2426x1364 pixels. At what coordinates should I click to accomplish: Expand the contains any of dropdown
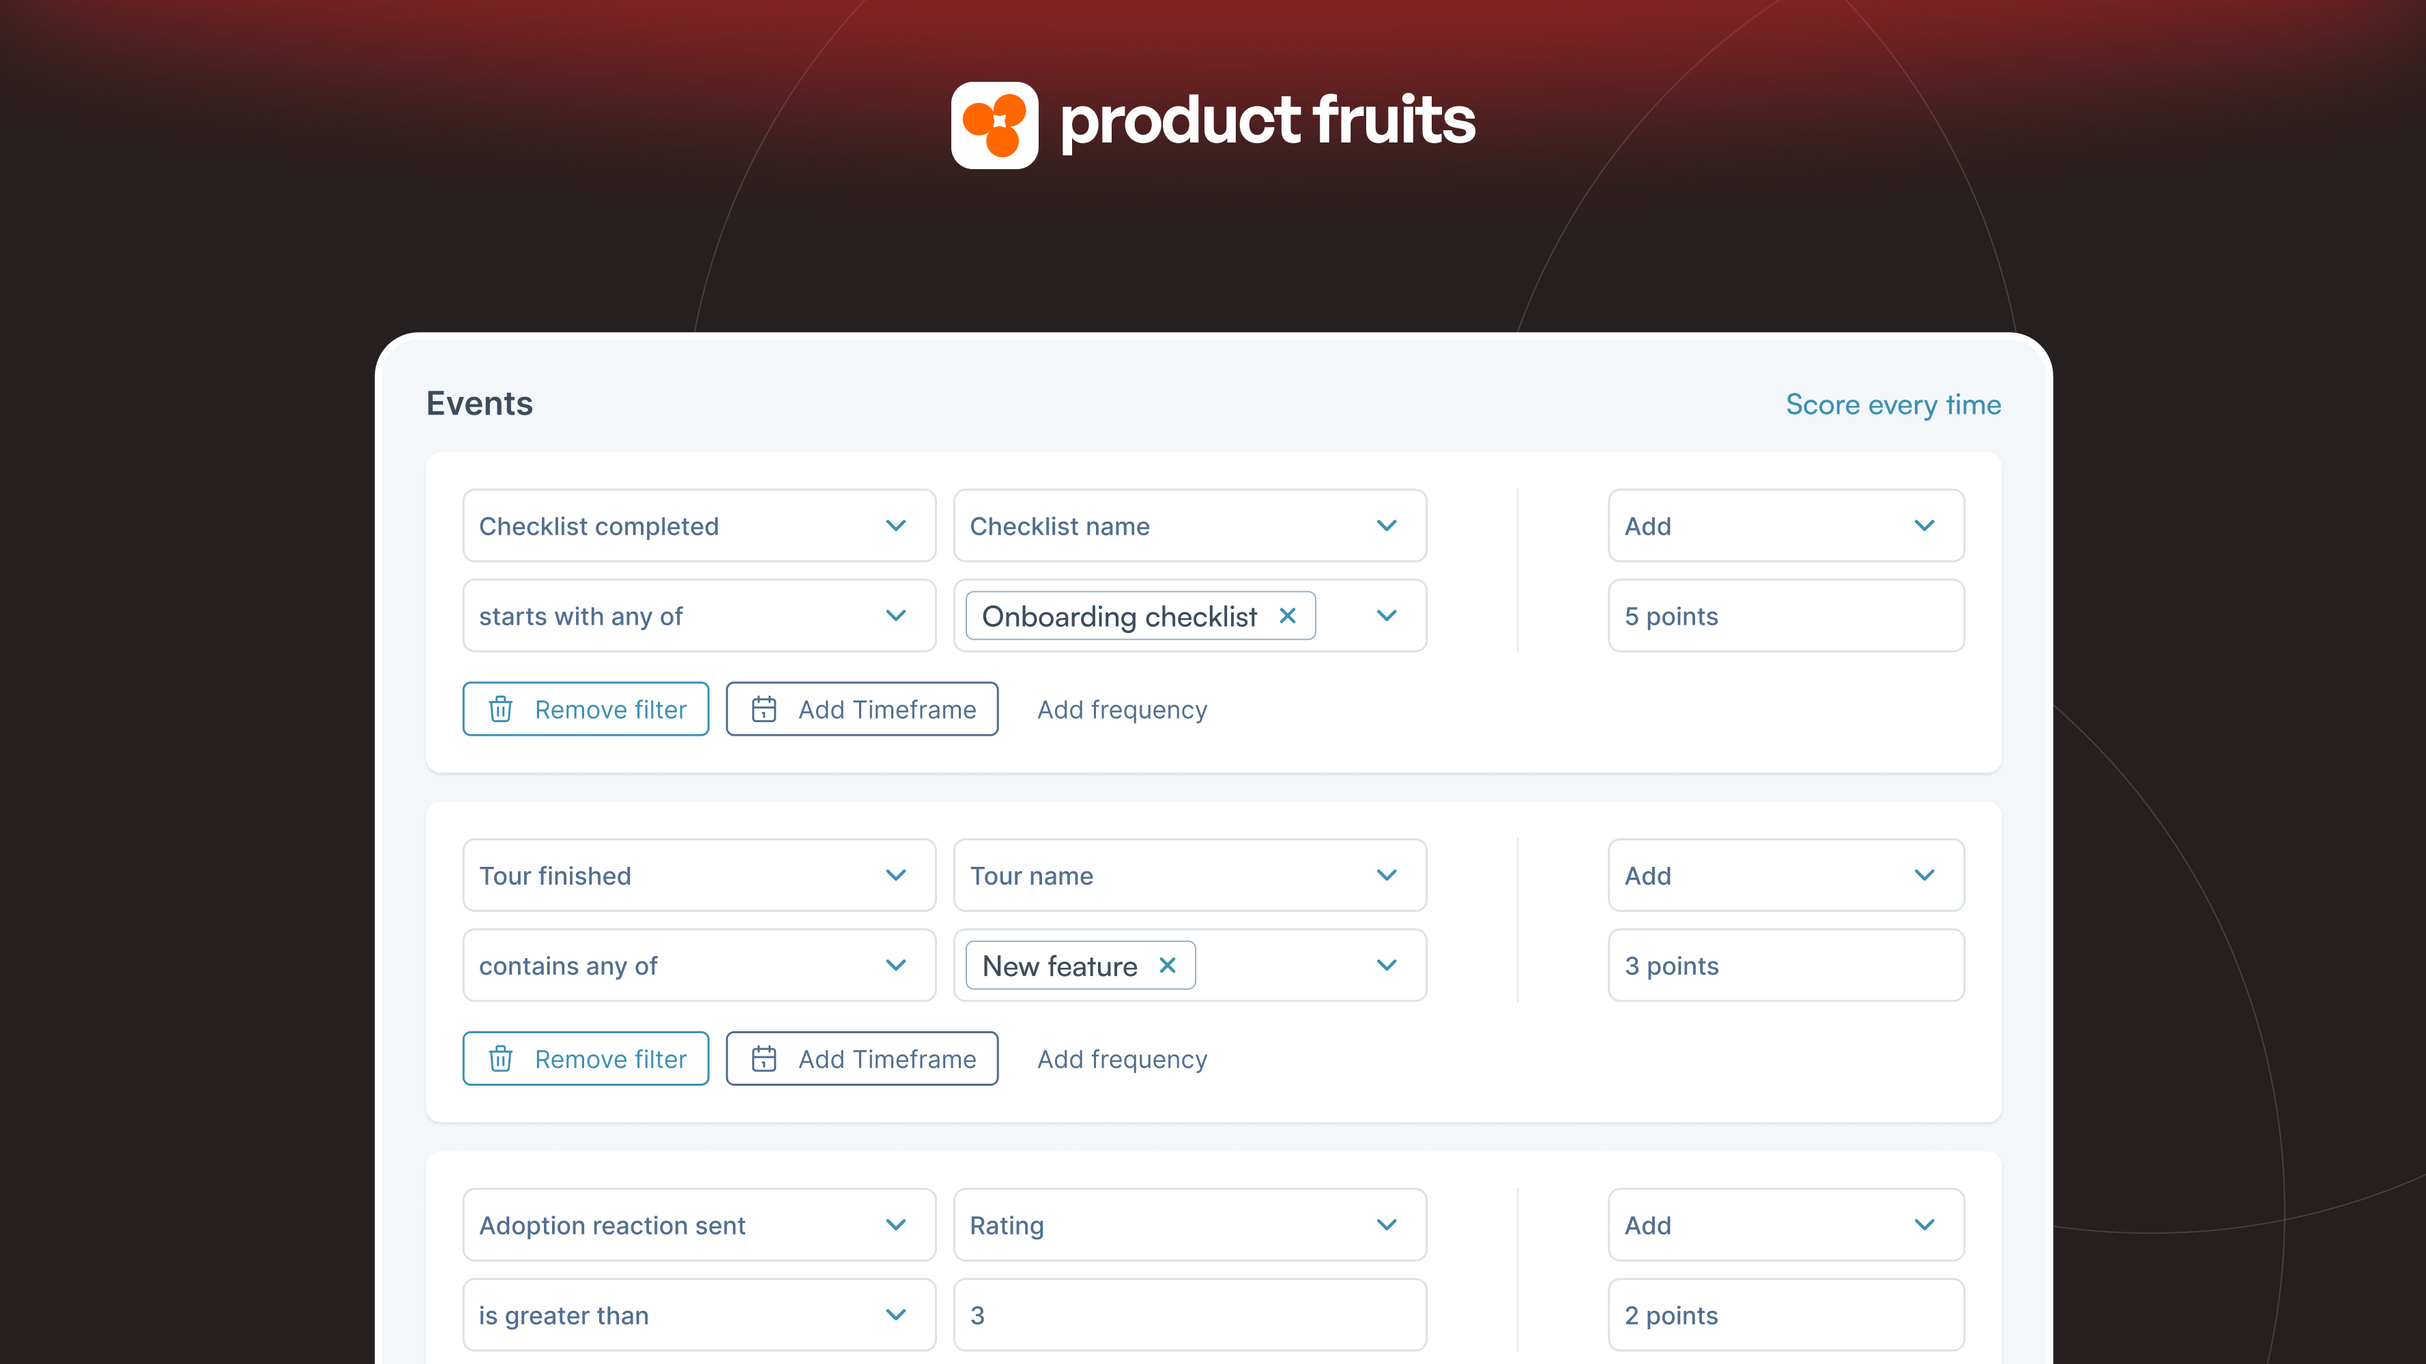[895, 965]
